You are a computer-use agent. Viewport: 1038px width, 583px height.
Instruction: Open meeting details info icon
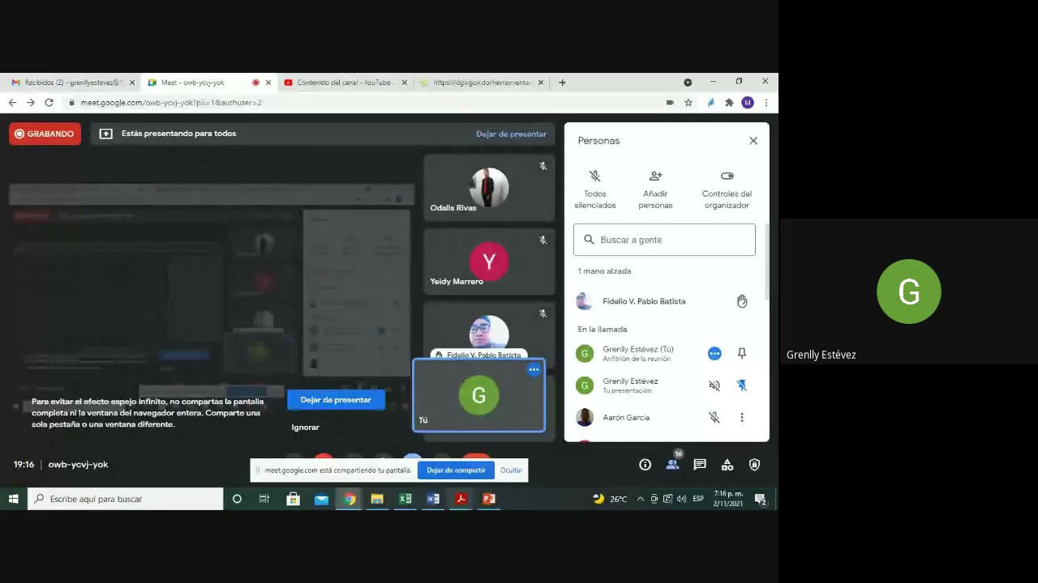click(645, 465)
